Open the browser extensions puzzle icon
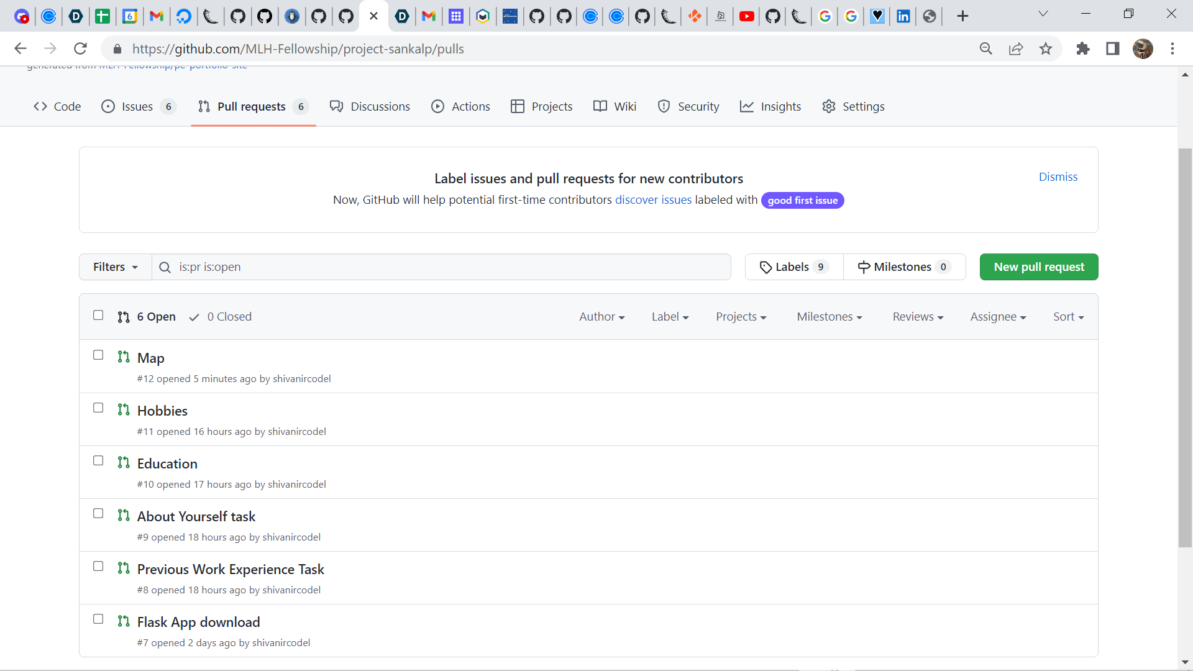Viewport: 1193px width, 671px height. (x=1083, y=48)
